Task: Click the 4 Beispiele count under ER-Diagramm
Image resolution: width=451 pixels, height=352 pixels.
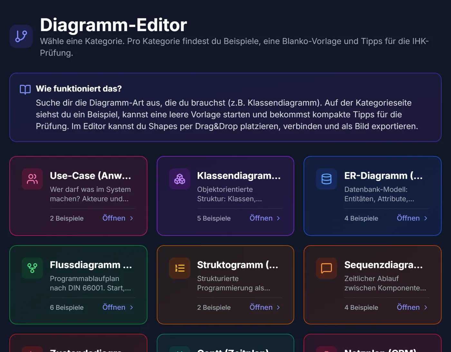Action: pos(361,218)
